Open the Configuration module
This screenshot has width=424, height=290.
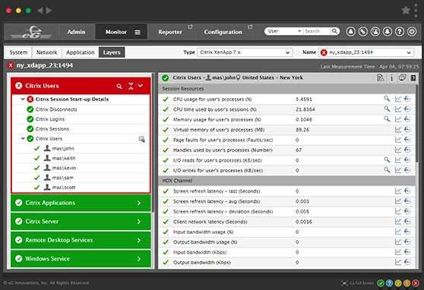(x=223, y=32)
